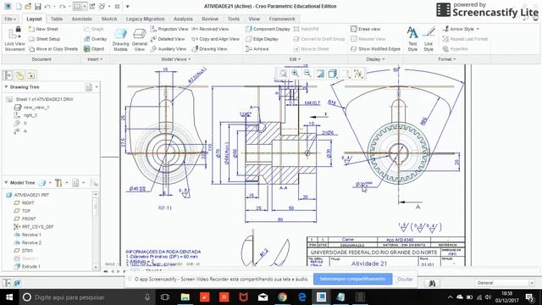Click the Model Tree scrollbar down arrow
The height and width of the screenshot is (305, 542).
click(96, 268)
